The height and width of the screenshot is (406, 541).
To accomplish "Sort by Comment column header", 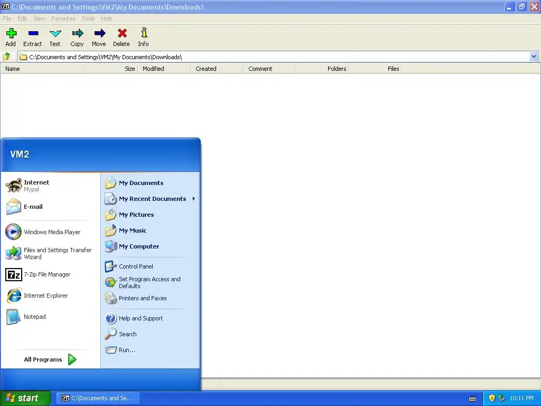I will click(269, 69).
